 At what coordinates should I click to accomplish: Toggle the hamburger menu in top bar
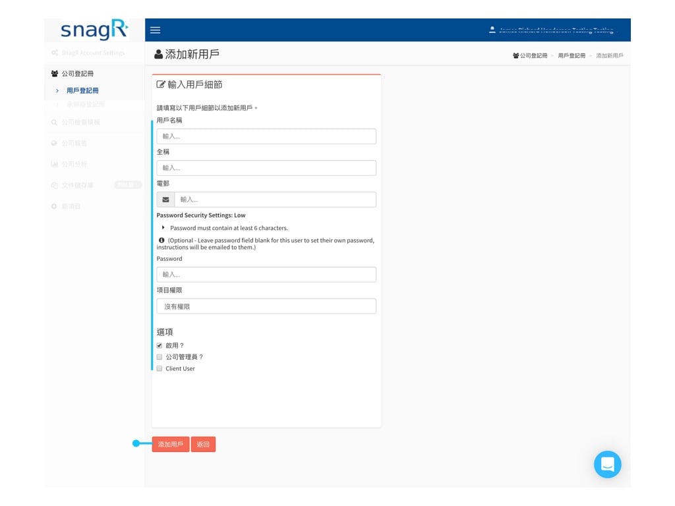(x=155, y=30)
